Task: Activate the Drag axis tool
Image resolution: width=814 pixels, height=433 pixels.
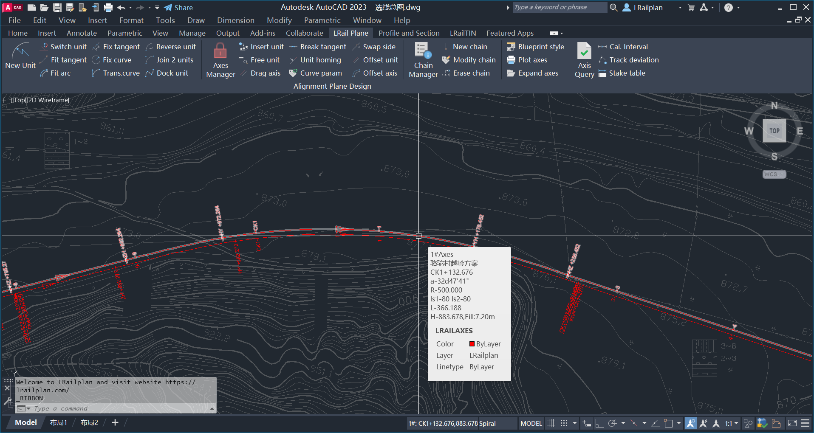Action: point(260,73)
